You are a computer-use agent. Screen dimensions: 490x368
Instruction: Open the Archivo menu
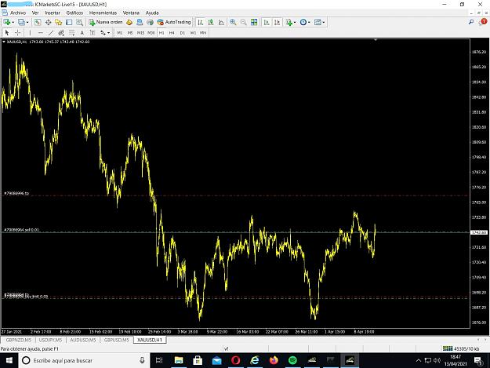pyautogui.click(x=18, y=13)
